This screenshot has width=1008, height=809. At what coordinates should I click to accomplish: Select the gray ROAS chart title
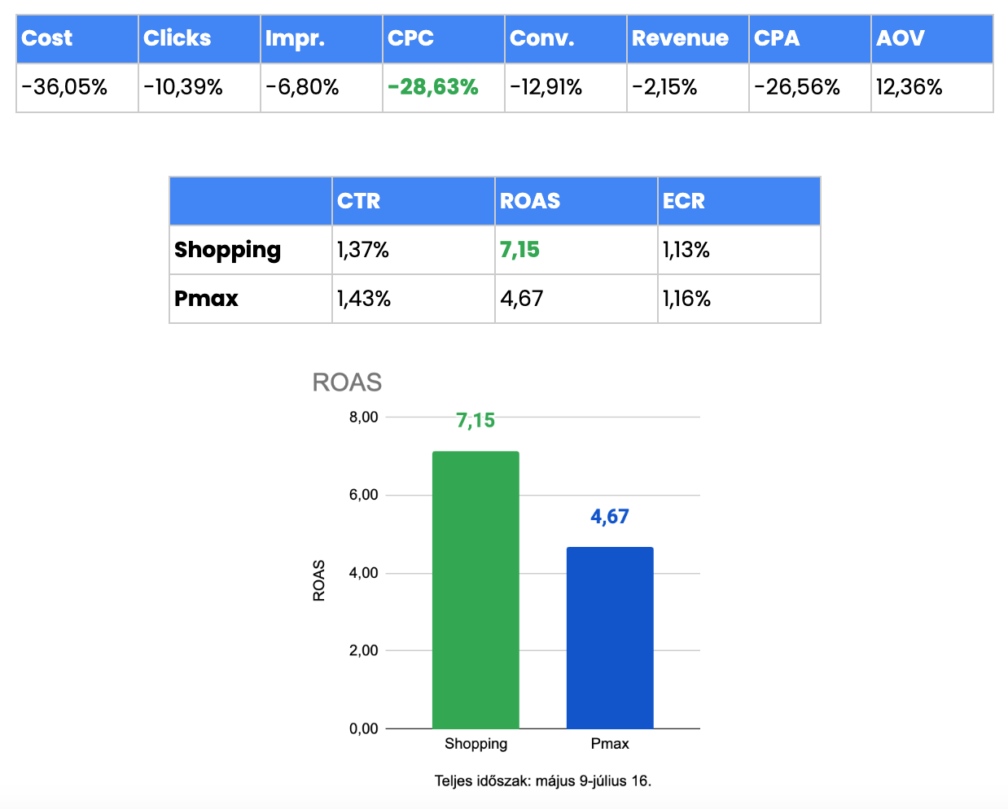point(347,383)
